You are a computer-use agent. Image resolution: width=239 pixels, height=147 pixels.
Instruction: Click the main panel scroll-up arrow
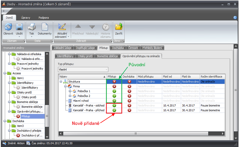pyautogui.click(x=236, y=46)
